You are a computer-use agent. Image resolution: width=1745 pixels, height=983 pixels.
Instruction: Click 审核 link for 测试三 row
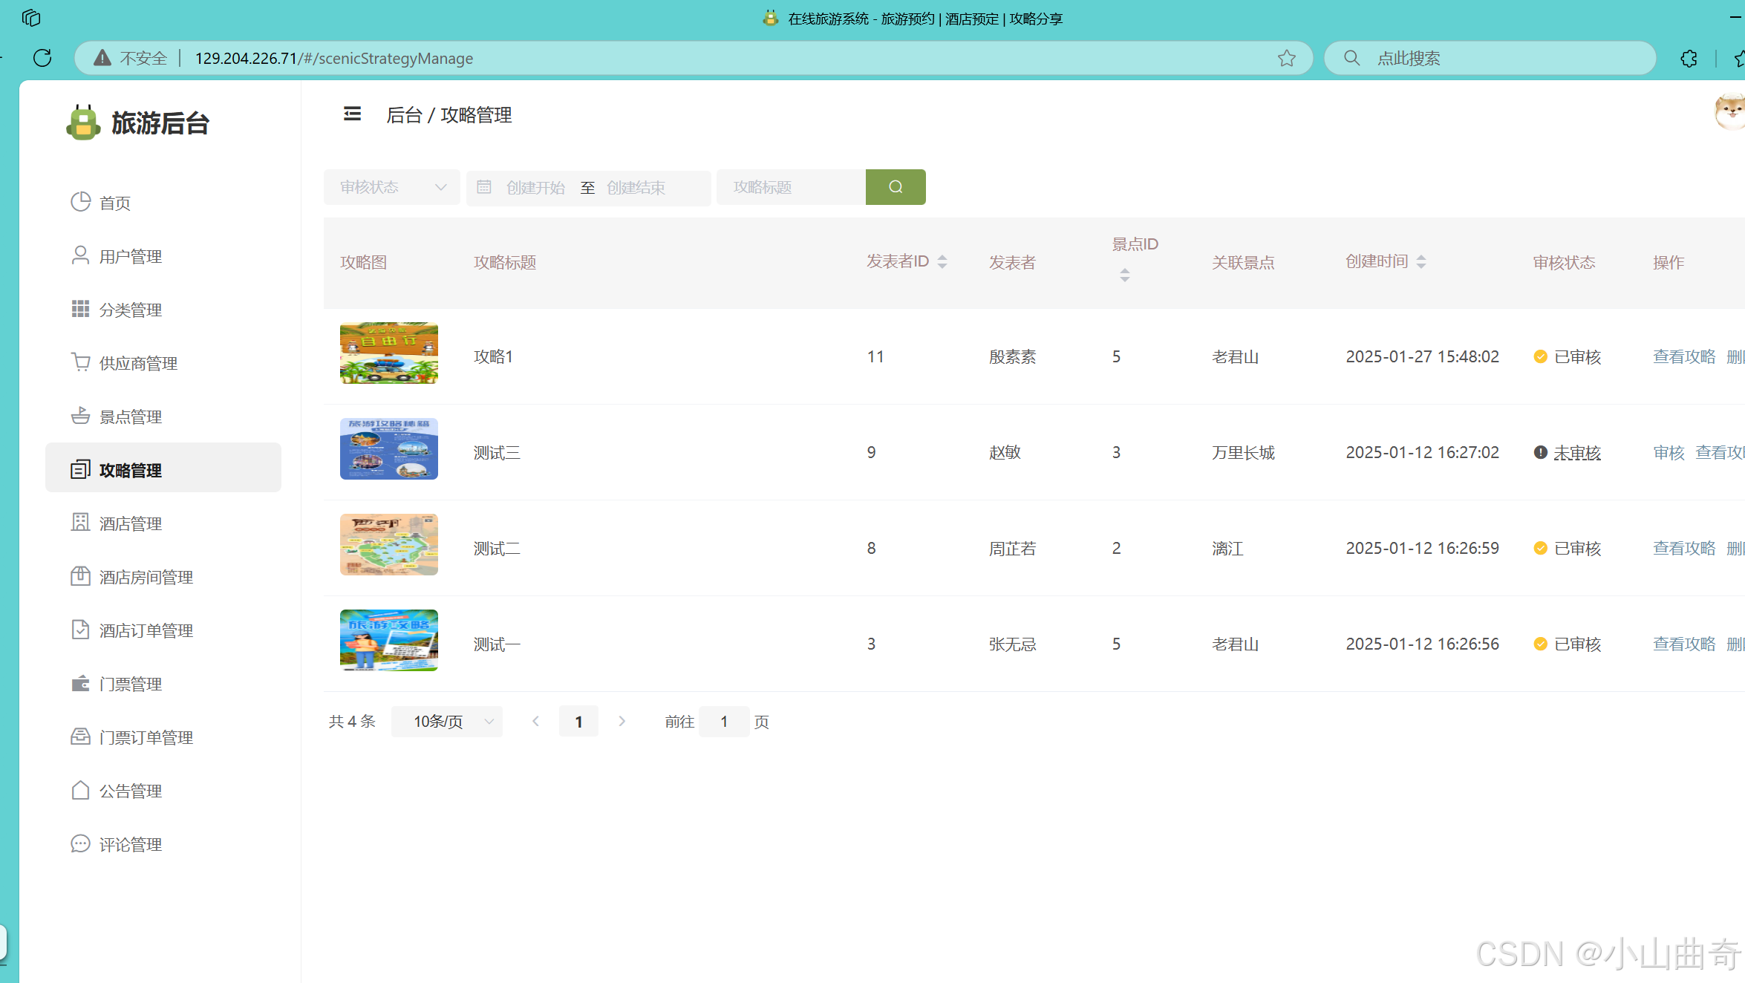(1669, 452)
